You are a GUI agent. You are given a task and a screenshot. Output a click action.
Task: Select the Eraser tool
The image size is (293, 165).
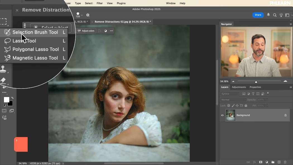coord(3,80)
